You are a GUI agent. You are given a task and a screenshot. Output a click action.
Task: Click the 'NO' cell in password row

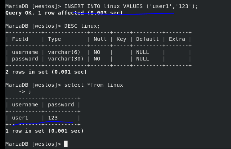(97, 59)
